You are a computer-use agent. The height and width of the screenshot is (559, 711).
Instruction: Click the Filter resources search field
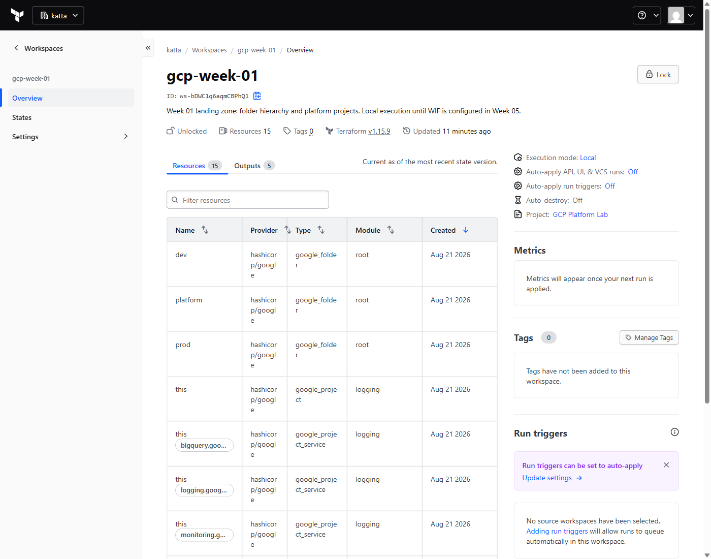(x=248, y=200)
